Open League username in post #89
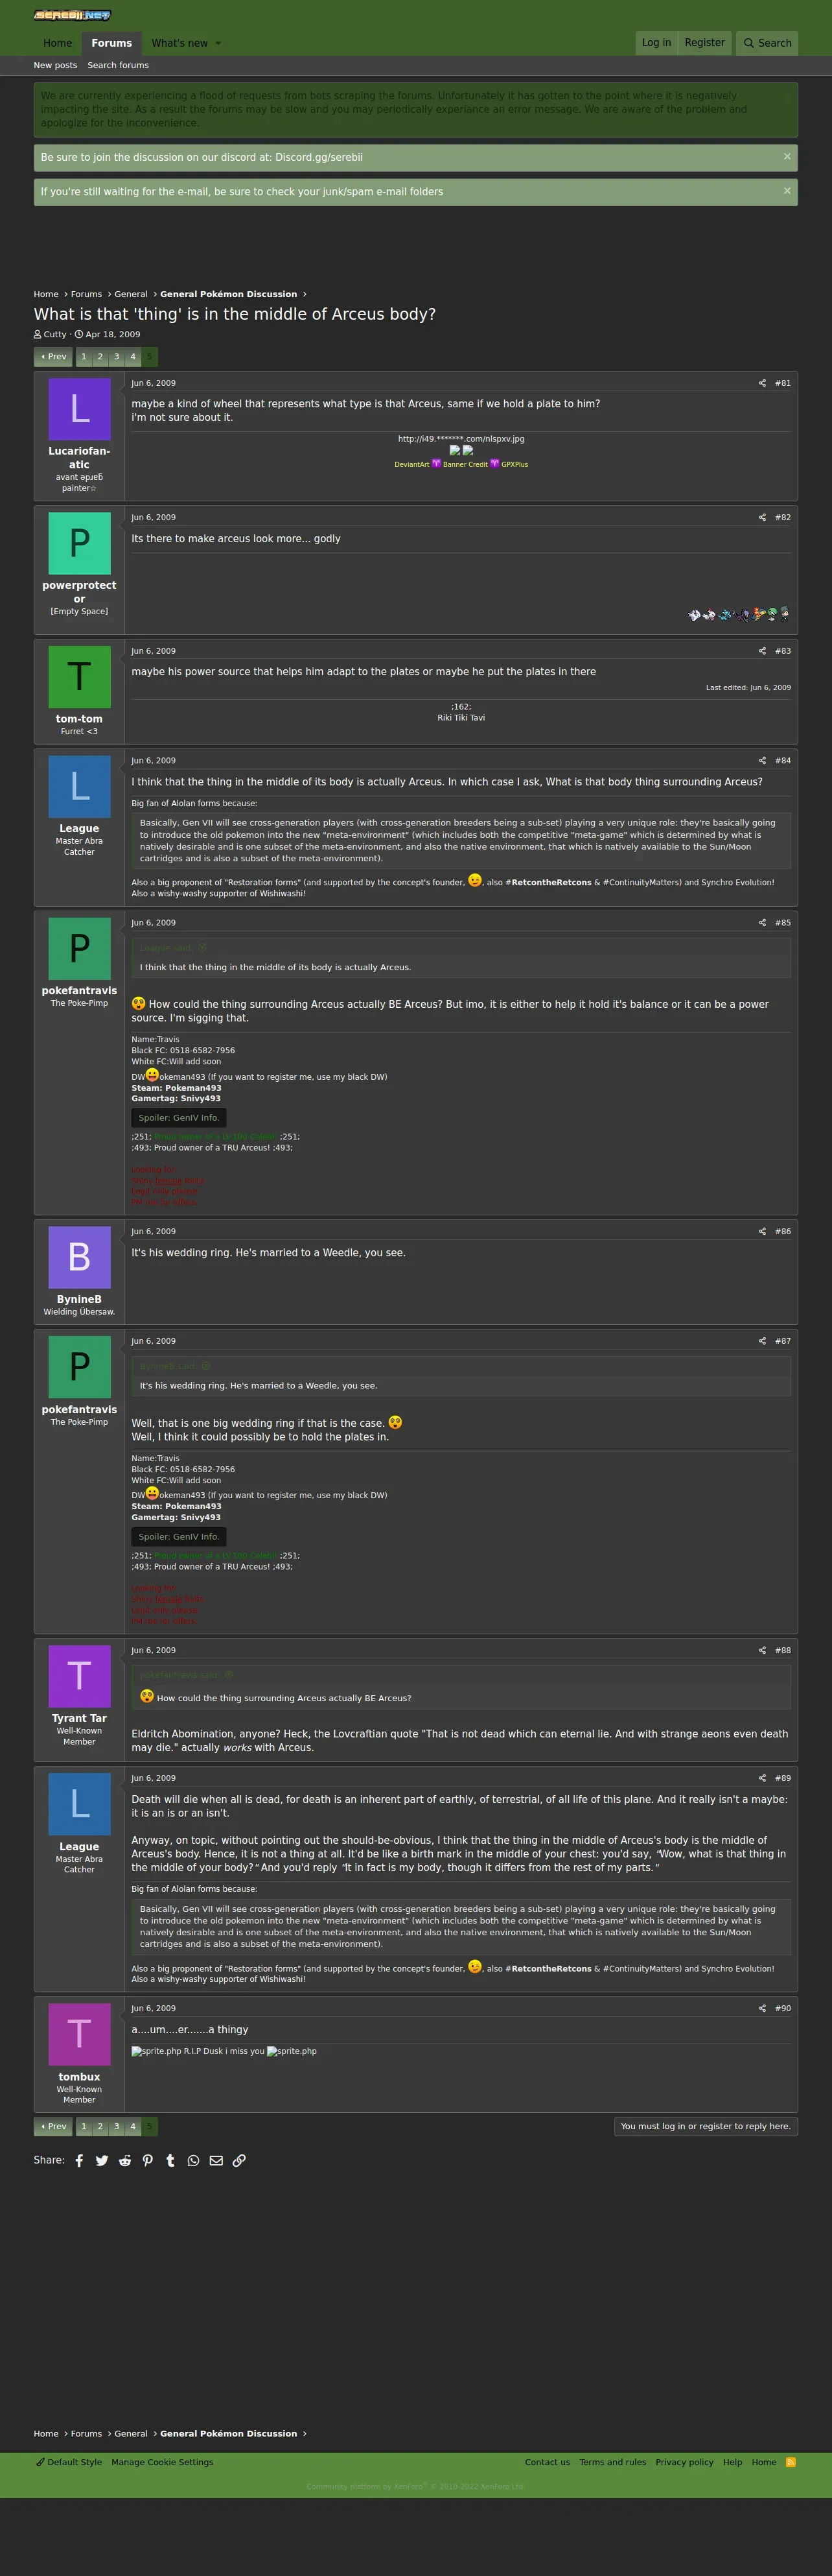This screenshot has width=832, height=2576. 79,1847
